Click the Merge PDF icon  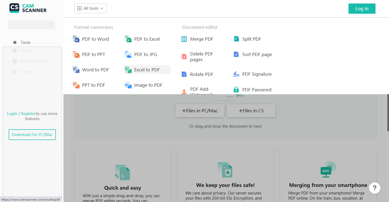pos(184,39)
